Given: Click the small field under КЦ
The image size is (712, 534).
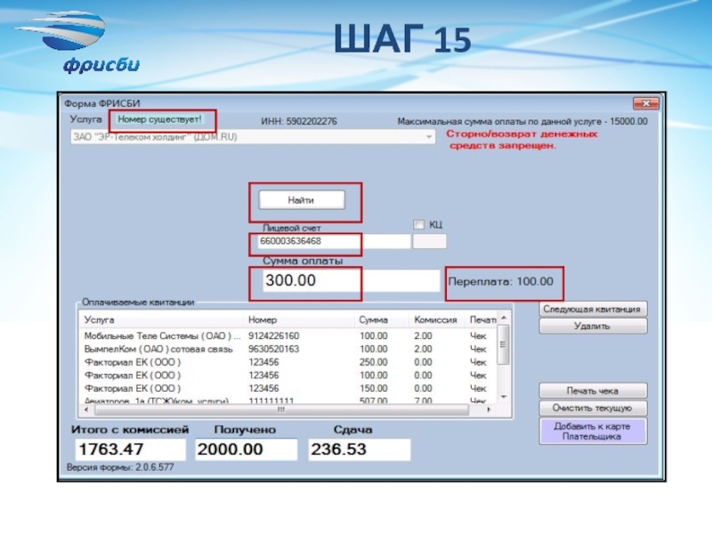Looking at the screenshot, I should [429, 241].
